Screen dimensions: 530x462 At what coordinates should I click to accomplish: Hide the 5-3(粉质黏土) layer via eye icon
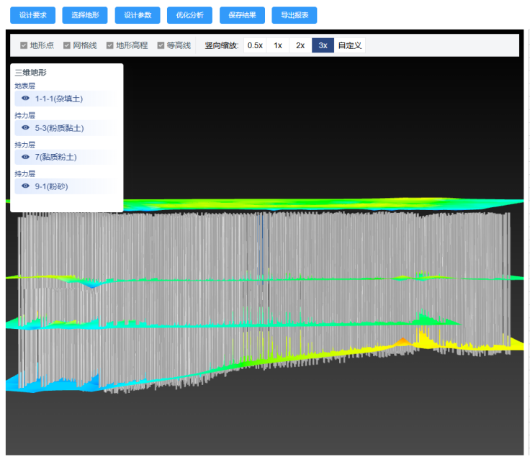pos(26,128)
